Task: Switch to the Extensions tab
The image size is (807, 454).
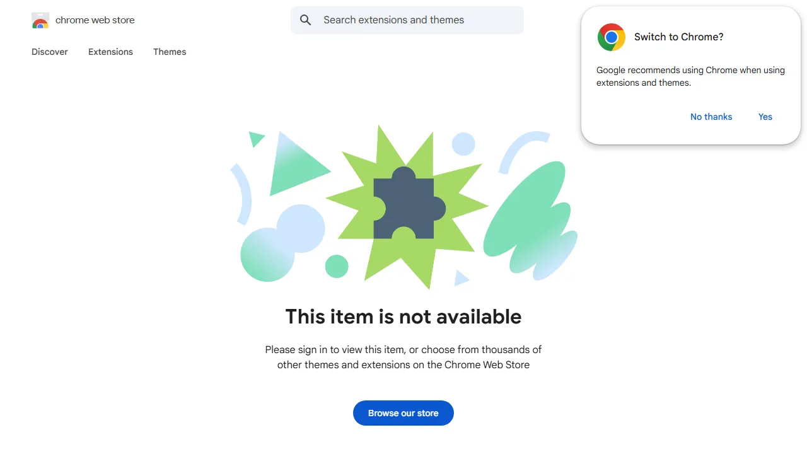Action: [110, 52]
